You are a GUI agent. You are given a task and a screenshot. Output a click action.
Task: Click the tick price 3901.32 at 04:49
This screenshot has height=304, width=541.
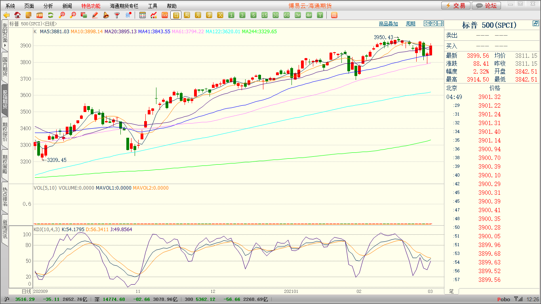490,97
